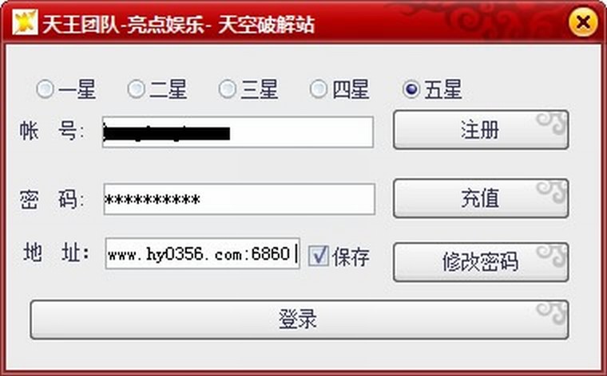Open the 充值 recharge button

pos(481,198)
